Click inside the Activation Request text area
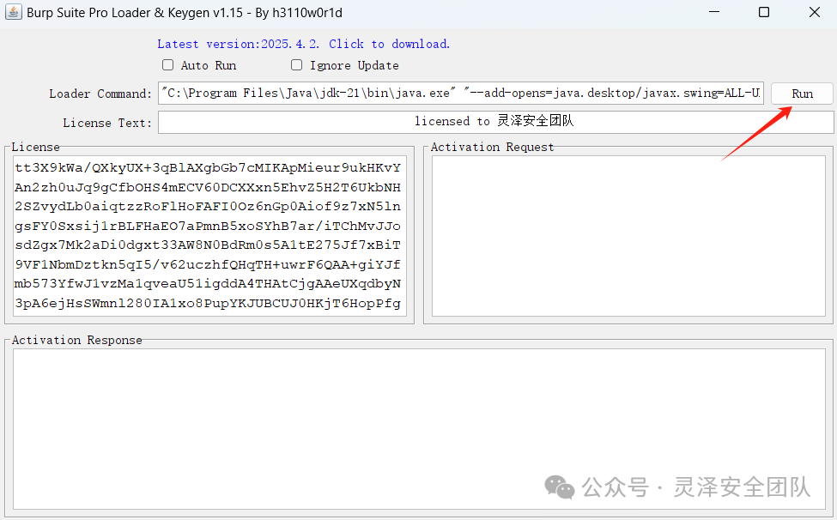 pyautogui.click(x=628, y=236)
